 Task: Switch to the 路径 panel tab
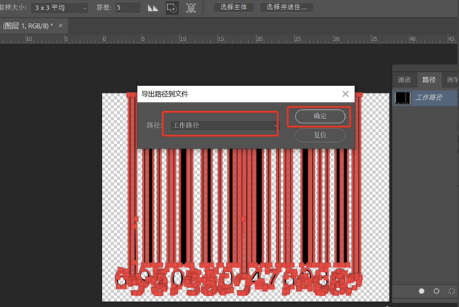(x=429, y=80)
